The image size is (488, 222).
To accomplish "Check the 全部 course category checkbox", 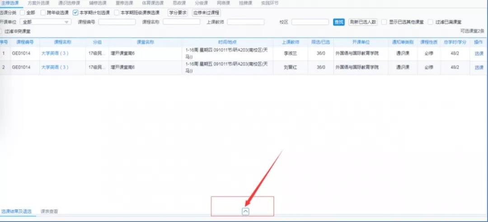I will (x=22, y=13).
